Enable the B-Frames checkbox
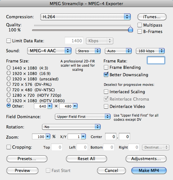The height and width of the screenshot is (180, 173). pos(140,31)
